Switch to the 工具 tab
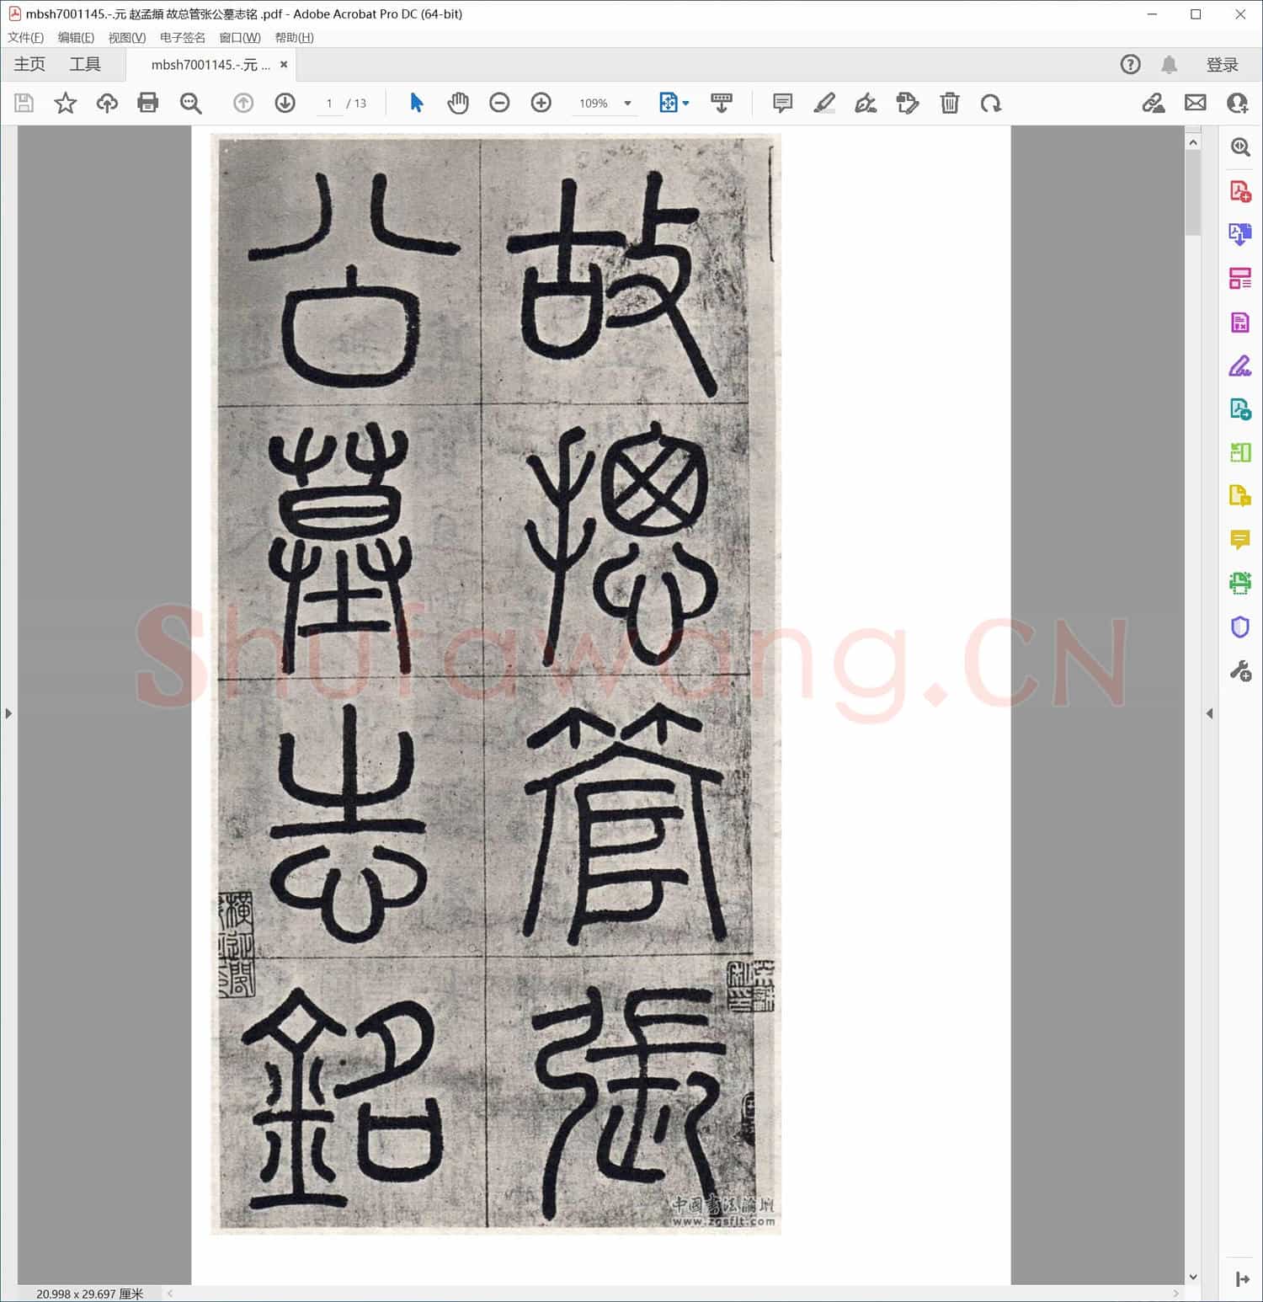 click(84, 64)
